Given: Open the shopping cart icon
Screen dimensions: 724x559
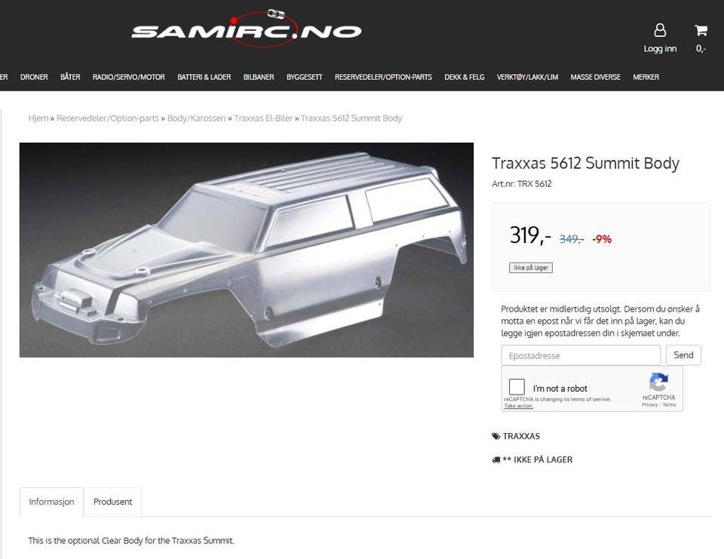Looking at the screenshot, I should click(x=701, y=30).
